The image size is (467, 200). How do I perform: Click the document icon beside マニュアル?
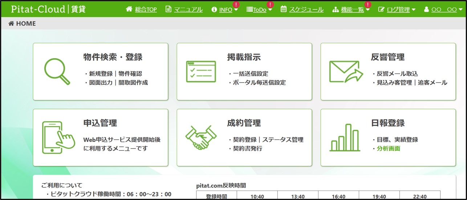[168, 9]
